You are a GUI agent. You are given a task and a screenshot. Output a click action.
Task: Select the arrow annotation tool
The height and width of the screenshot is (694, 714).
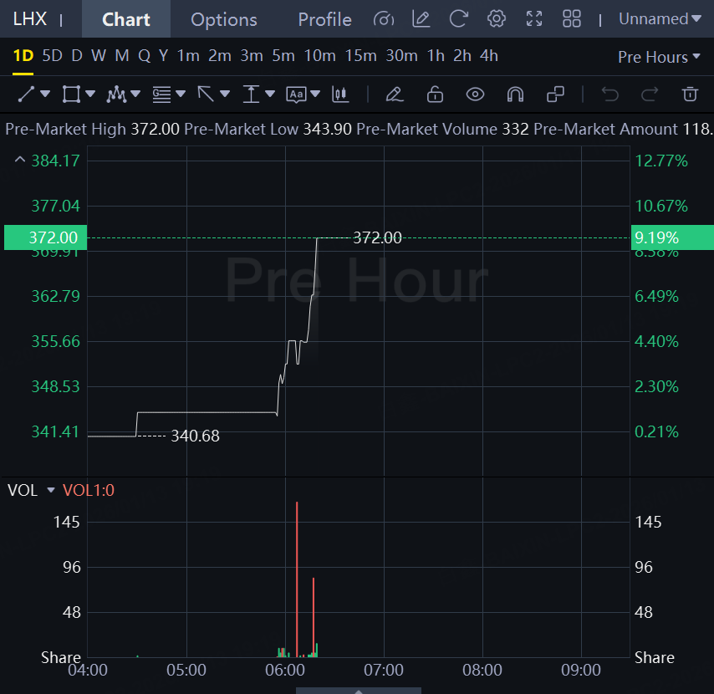tap(206, 94)
